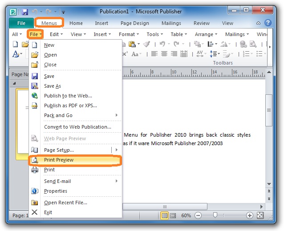
Task: Click the Redo icon in the Menus toolbar
Action: 177,44
